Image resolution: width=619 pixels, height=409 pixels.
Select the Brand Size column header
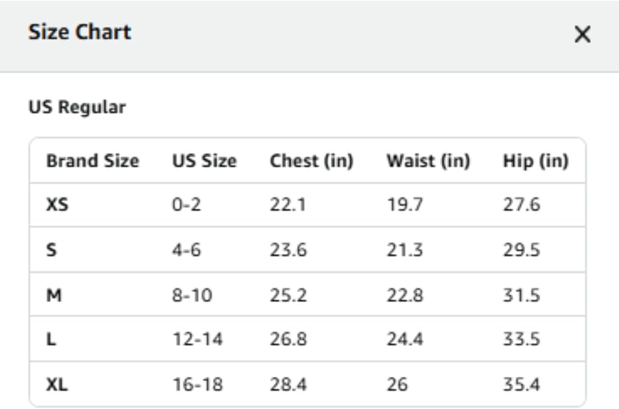coord(93,161)
